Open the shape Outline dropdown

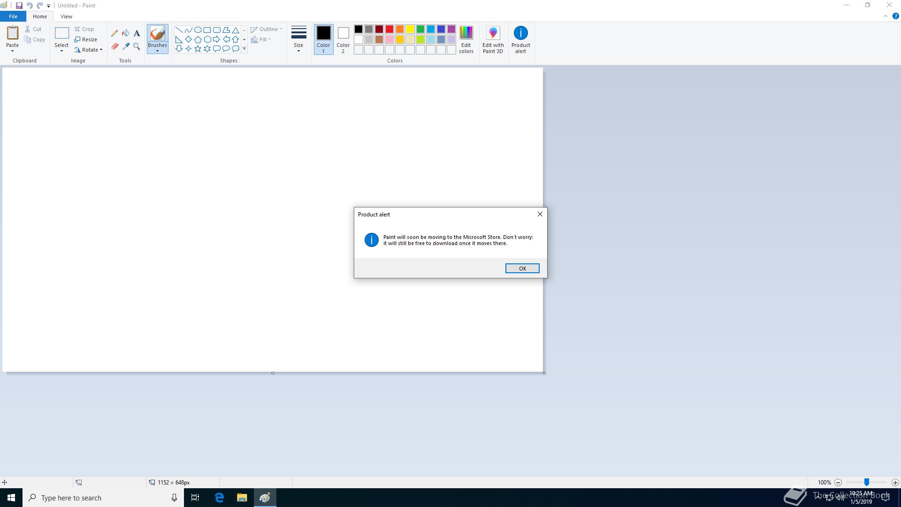[x=267, y=29]
